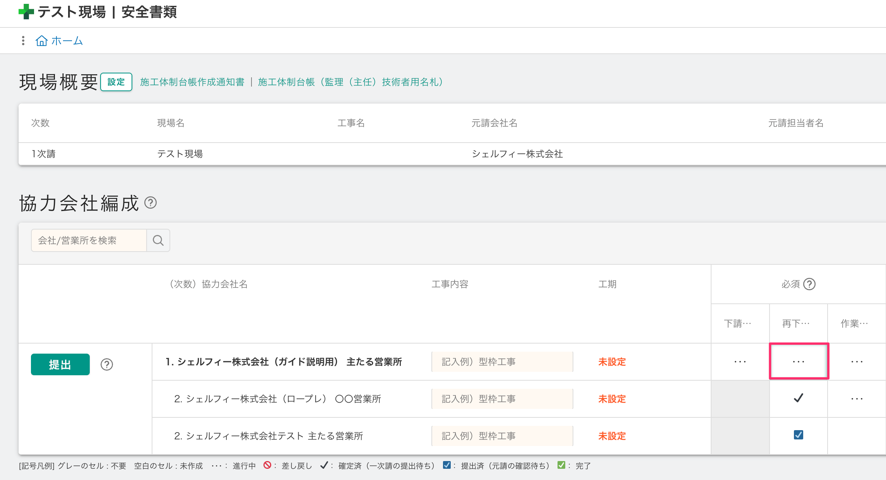Click 下請… status dots in row 1

point(740,362)
